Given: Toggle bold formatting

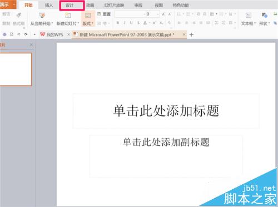Looking at the screenshot, I should coord(118,23).
